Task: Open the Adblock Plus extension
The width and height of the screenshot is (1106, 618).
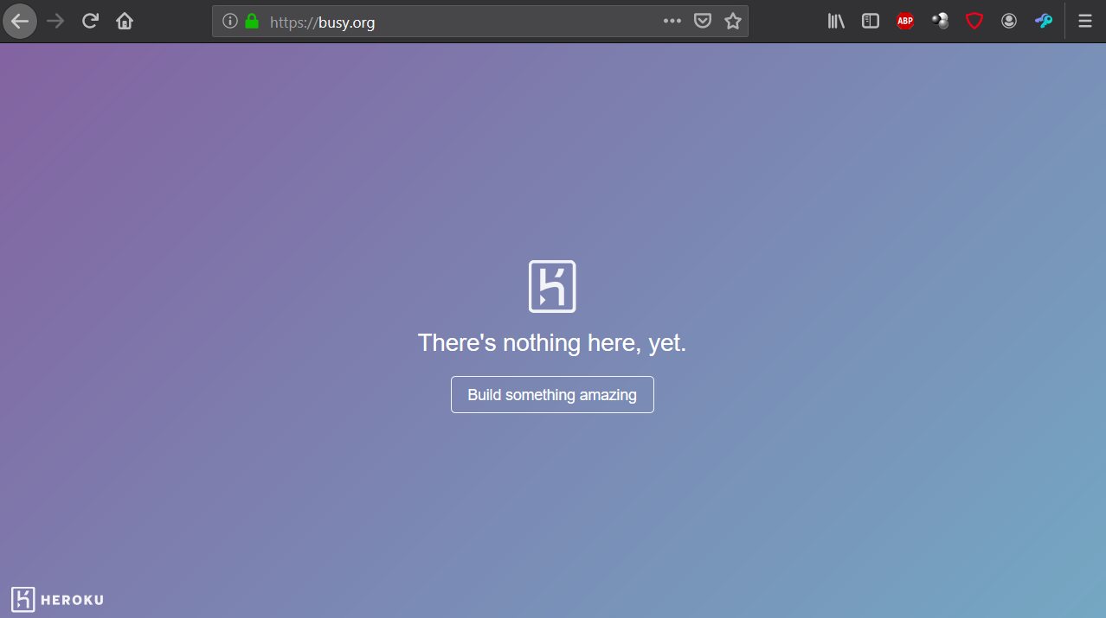Action: (905, 21)
